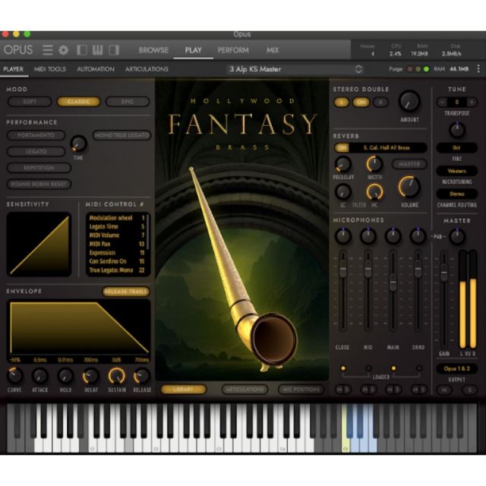Toggle the Stereo Double ON button
Viewport: 486px width, 486px height.
(361, 103)
